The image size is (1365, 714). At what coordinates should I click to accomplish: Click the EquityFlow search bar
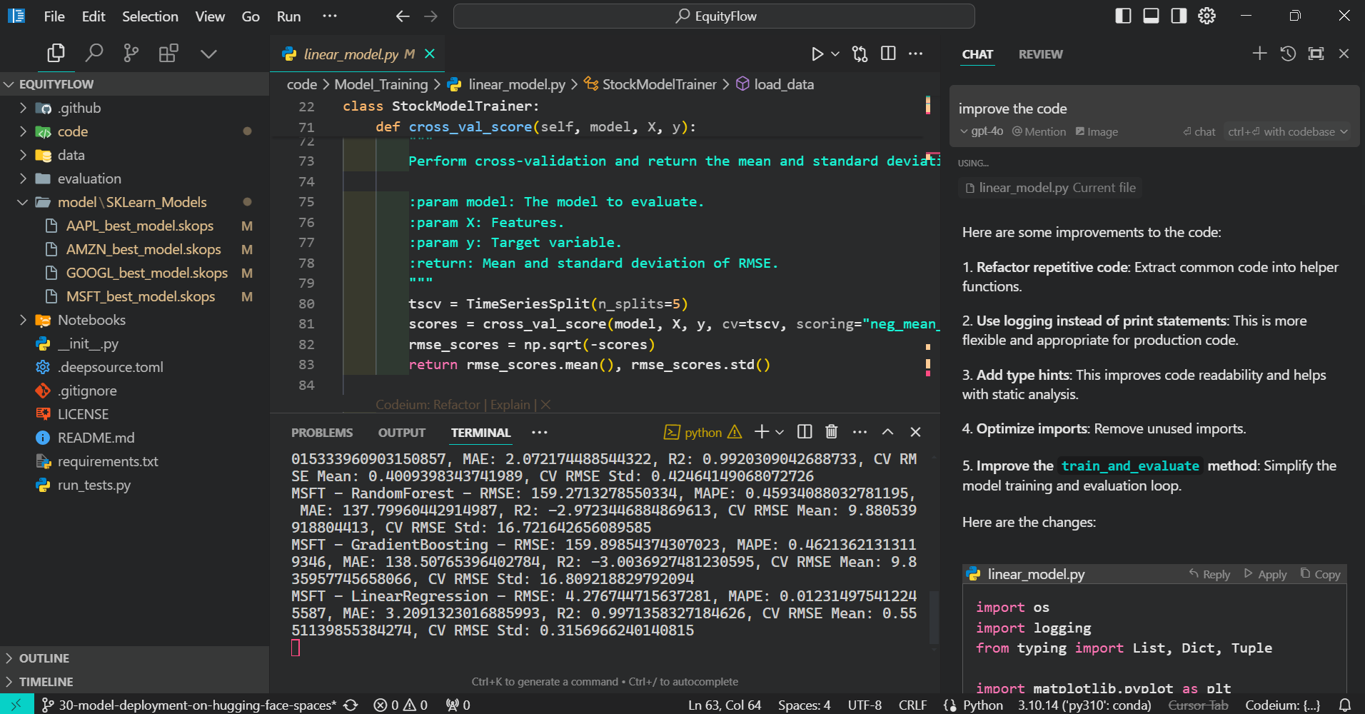(714, 16)
